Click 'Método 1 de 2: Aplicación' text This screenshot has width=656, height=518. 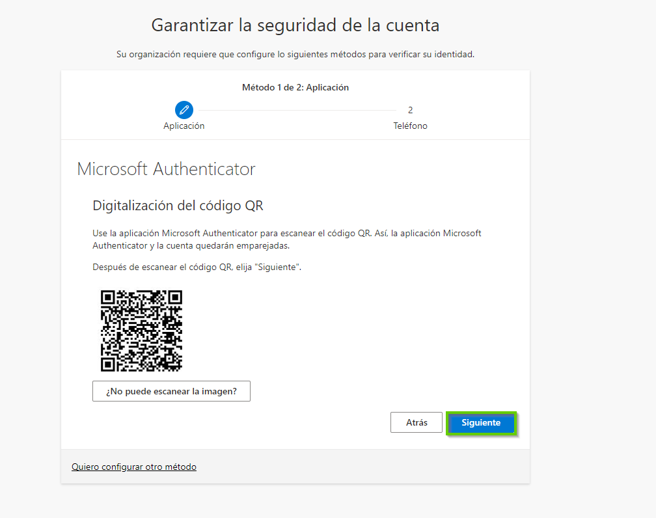(x=295, y=87)
